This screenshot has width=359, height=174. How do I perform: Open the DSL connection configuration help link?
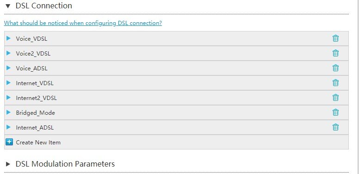pos(83,23)
